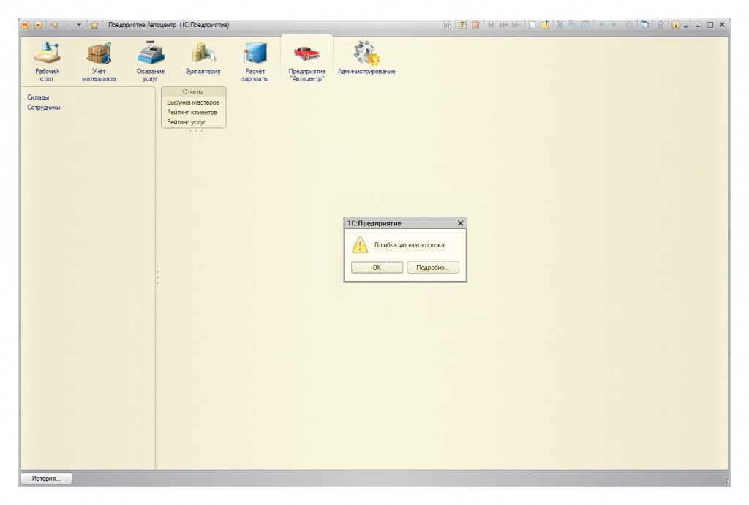The height and width of the screenshot is (505, 749).
Task: Click the navigation panel splitter handle
Action: pos(158,277)
